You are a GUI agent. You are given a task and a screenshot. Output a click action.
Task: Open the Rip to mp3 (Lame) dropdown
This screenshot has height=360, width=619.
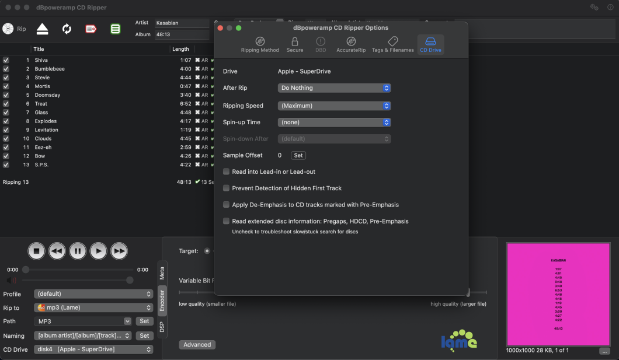point(93,307)
